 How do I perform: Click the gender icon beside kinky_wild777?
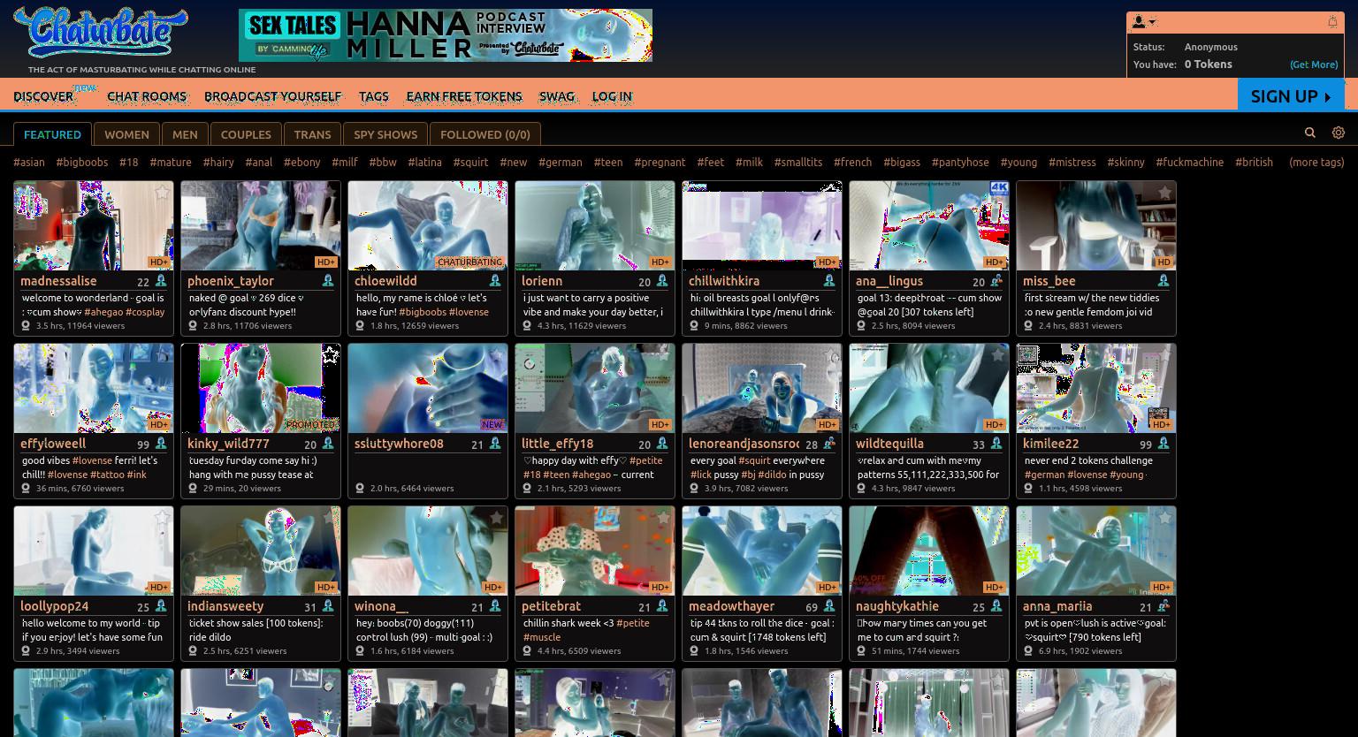click(x=328, y=444)
